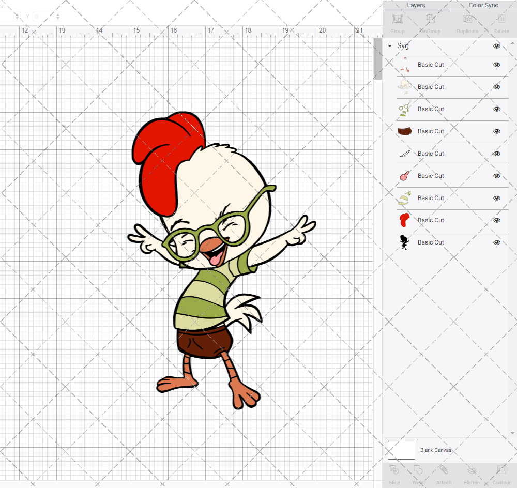Click the layers panel scroll-up arrow
This screenshot has height=488, width=517.
tap(512, 43)
